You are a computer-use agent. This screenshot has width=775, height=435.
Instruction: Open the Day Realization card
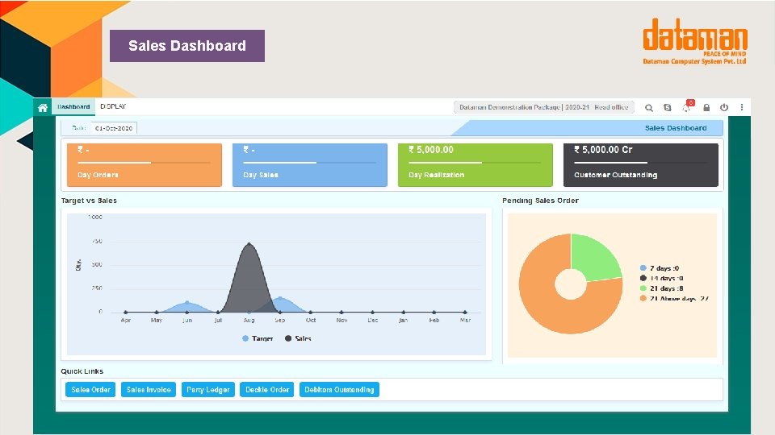[x=475, y=164]
